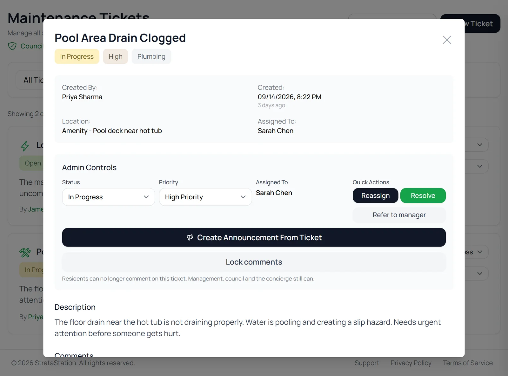Click the '3 days ago' timestamp
Screen dimensions: 508x376
tap(271, 105)
